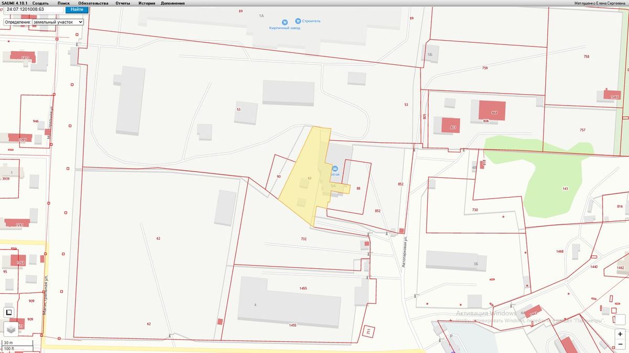Open the Дополнения menu
This screenshot has height=353, width=629.
click(173, 3)
